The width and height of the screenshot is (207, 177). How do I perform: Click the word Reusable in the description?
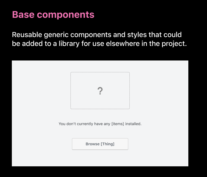[x=27, y=35]
